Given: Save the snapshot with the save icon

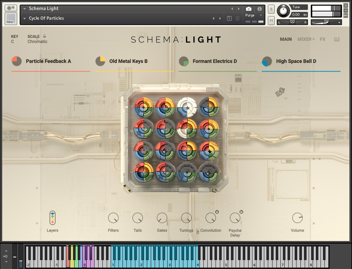Looking at the screenshot, I should 229,18.
